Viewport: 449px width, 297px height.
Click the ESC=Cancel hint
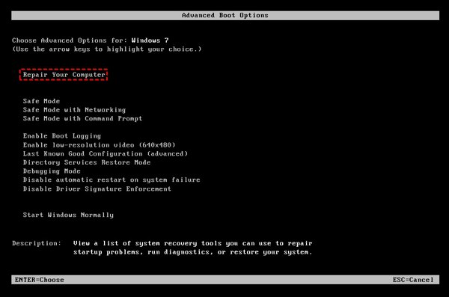click(413, 280)
